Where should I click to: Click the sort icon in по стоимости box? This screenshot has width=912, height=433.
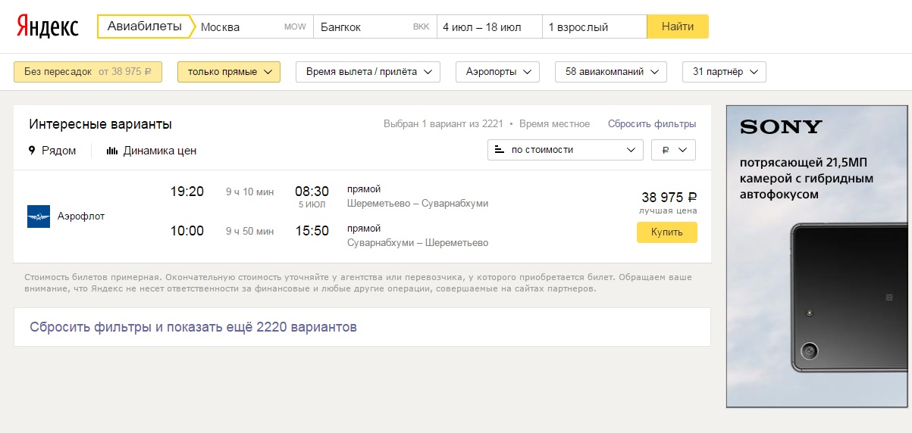click(499, 150)
